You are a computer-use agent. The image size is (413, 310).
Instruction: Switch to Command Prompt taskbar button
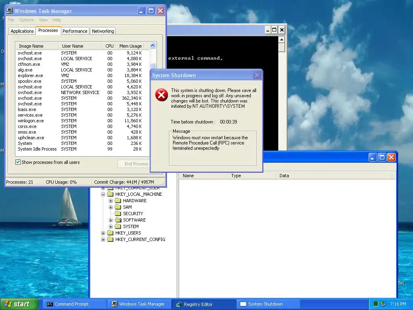click(x=75, y=304)
